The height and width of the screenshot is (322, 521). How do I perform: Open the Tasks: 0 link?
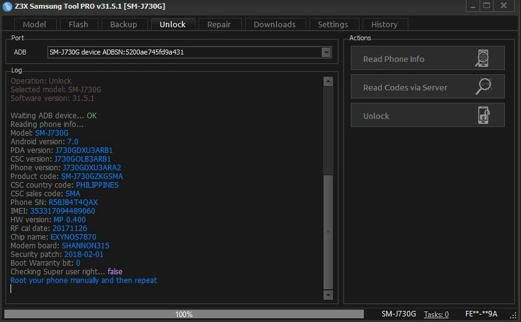click(436, 315)
